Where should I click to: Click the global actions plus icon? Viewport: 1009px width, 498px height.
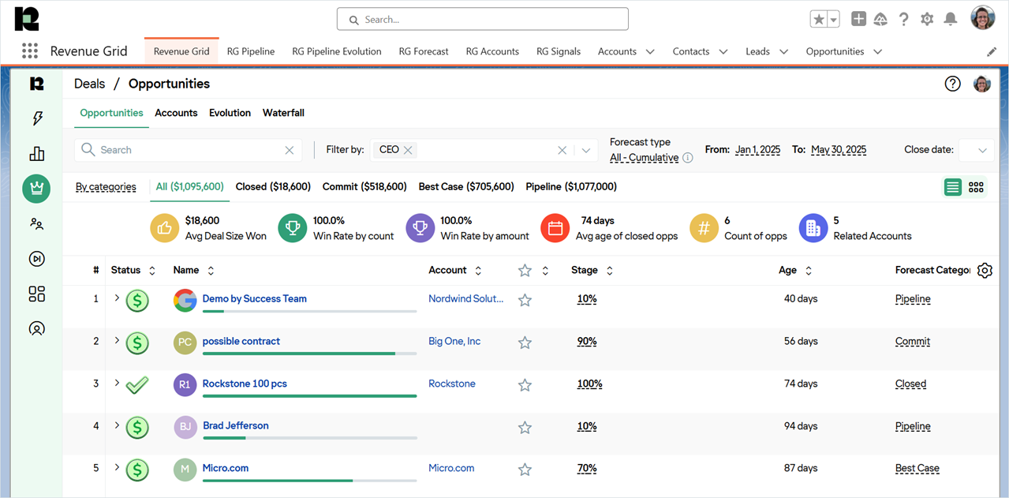858,19
